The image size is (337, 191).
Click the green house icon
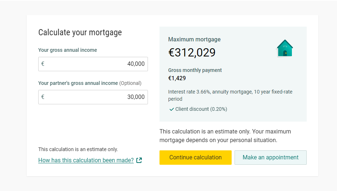click(x=285, y=49)
